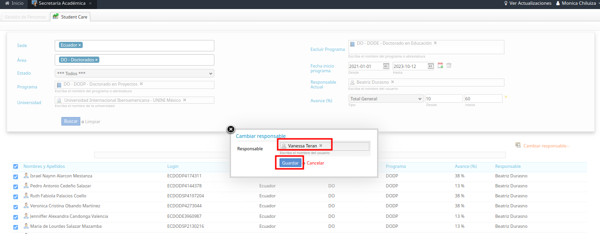Remove Doctorado en Educación from Excluir Programa
Image resolution: width=600 pixels, height=234 pixels.
tap(435, 43)
